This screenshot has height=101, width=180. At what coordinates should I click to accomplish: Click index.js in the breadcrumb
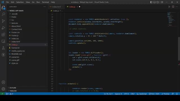pyautogui.click(x=56, y=11)
